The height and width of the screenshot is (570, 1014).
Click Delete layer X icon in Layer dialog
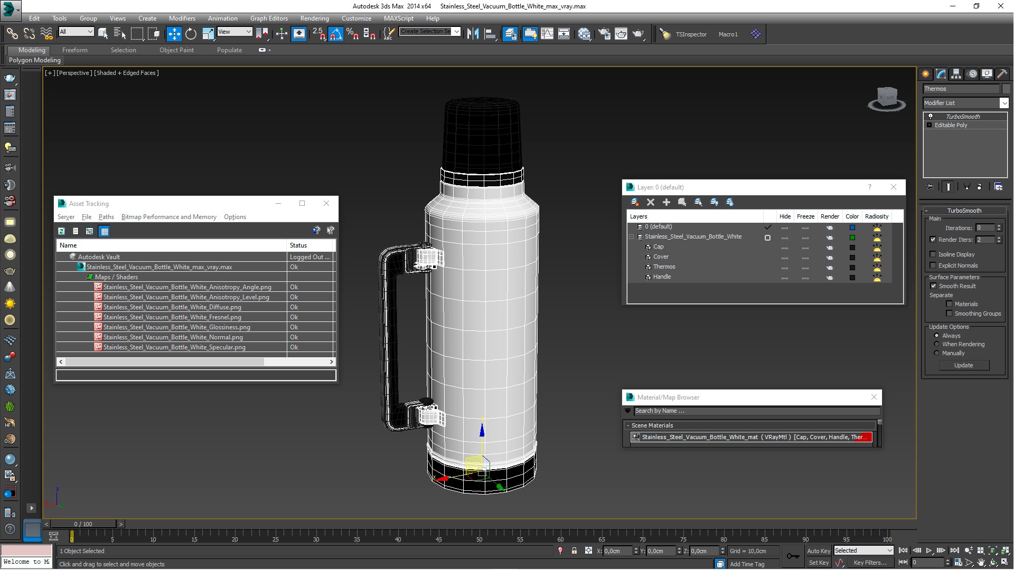[651, 202]
